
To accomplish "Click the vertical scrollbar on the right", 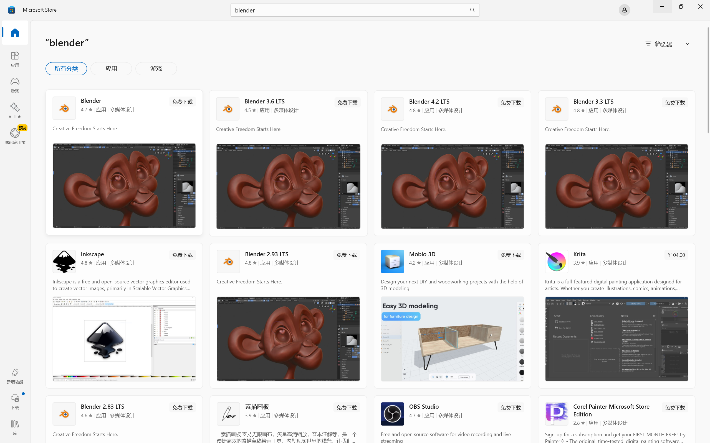I will [x=708, y=81].
